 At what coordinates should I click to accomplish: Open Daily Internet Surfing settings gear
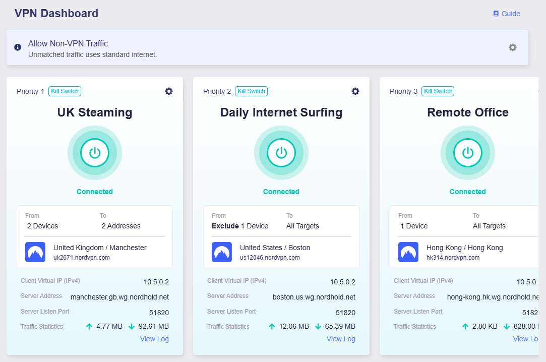pyautogui.click(x=355, y=91)
